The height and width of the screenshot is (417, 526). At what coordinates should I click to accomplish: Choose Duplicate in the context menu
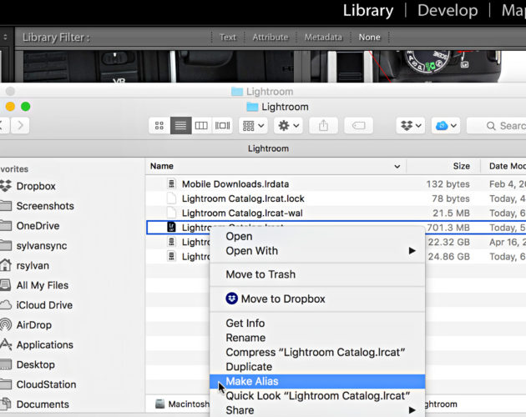pyautogui.click(x=317, y=367)
